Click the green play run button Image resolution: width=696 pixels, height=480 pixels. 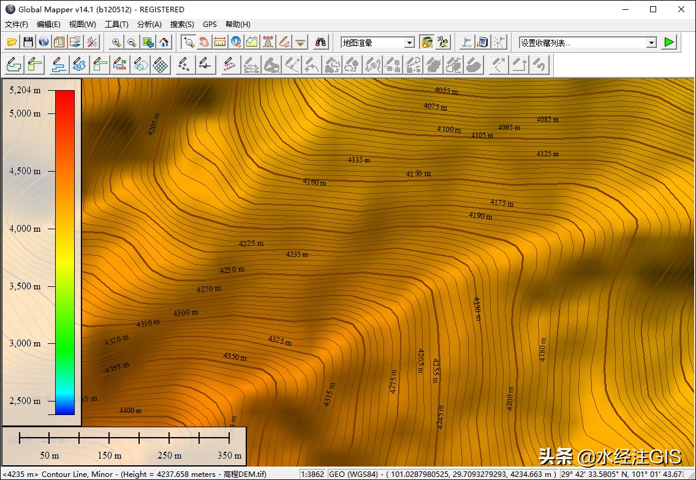[x=669, y=43]
